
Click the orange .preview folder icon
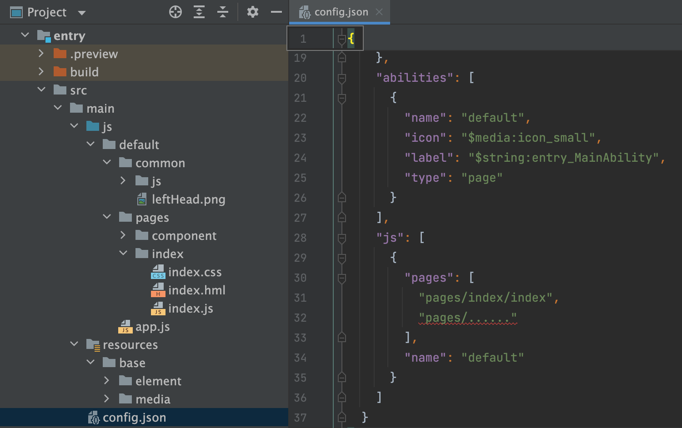point(60,54)
